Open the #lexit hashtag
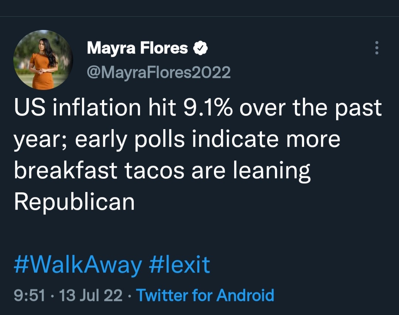The width and height of the screenshot is (399, 315). (x=179, y=265)
